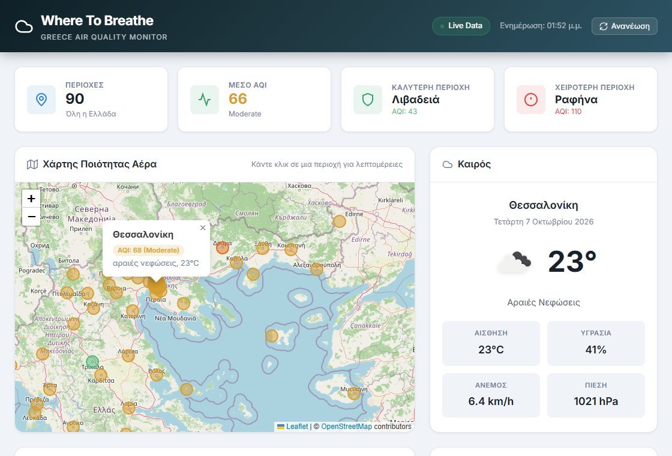Click the AQI: 68 (Moderate) badge in popup
672x456 pixels.
point(148,250)
